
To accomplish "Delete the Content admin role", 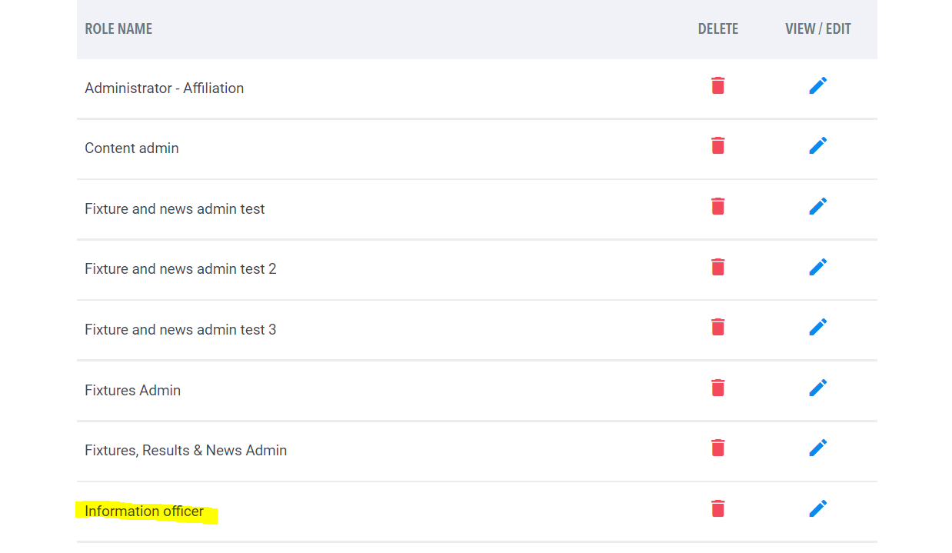I will 718,145.
